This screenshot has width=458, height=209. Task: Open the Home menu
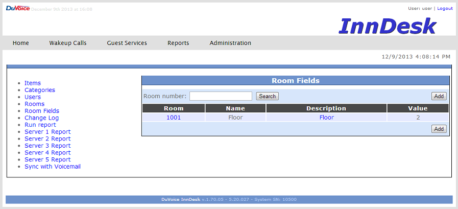(21, 43)
